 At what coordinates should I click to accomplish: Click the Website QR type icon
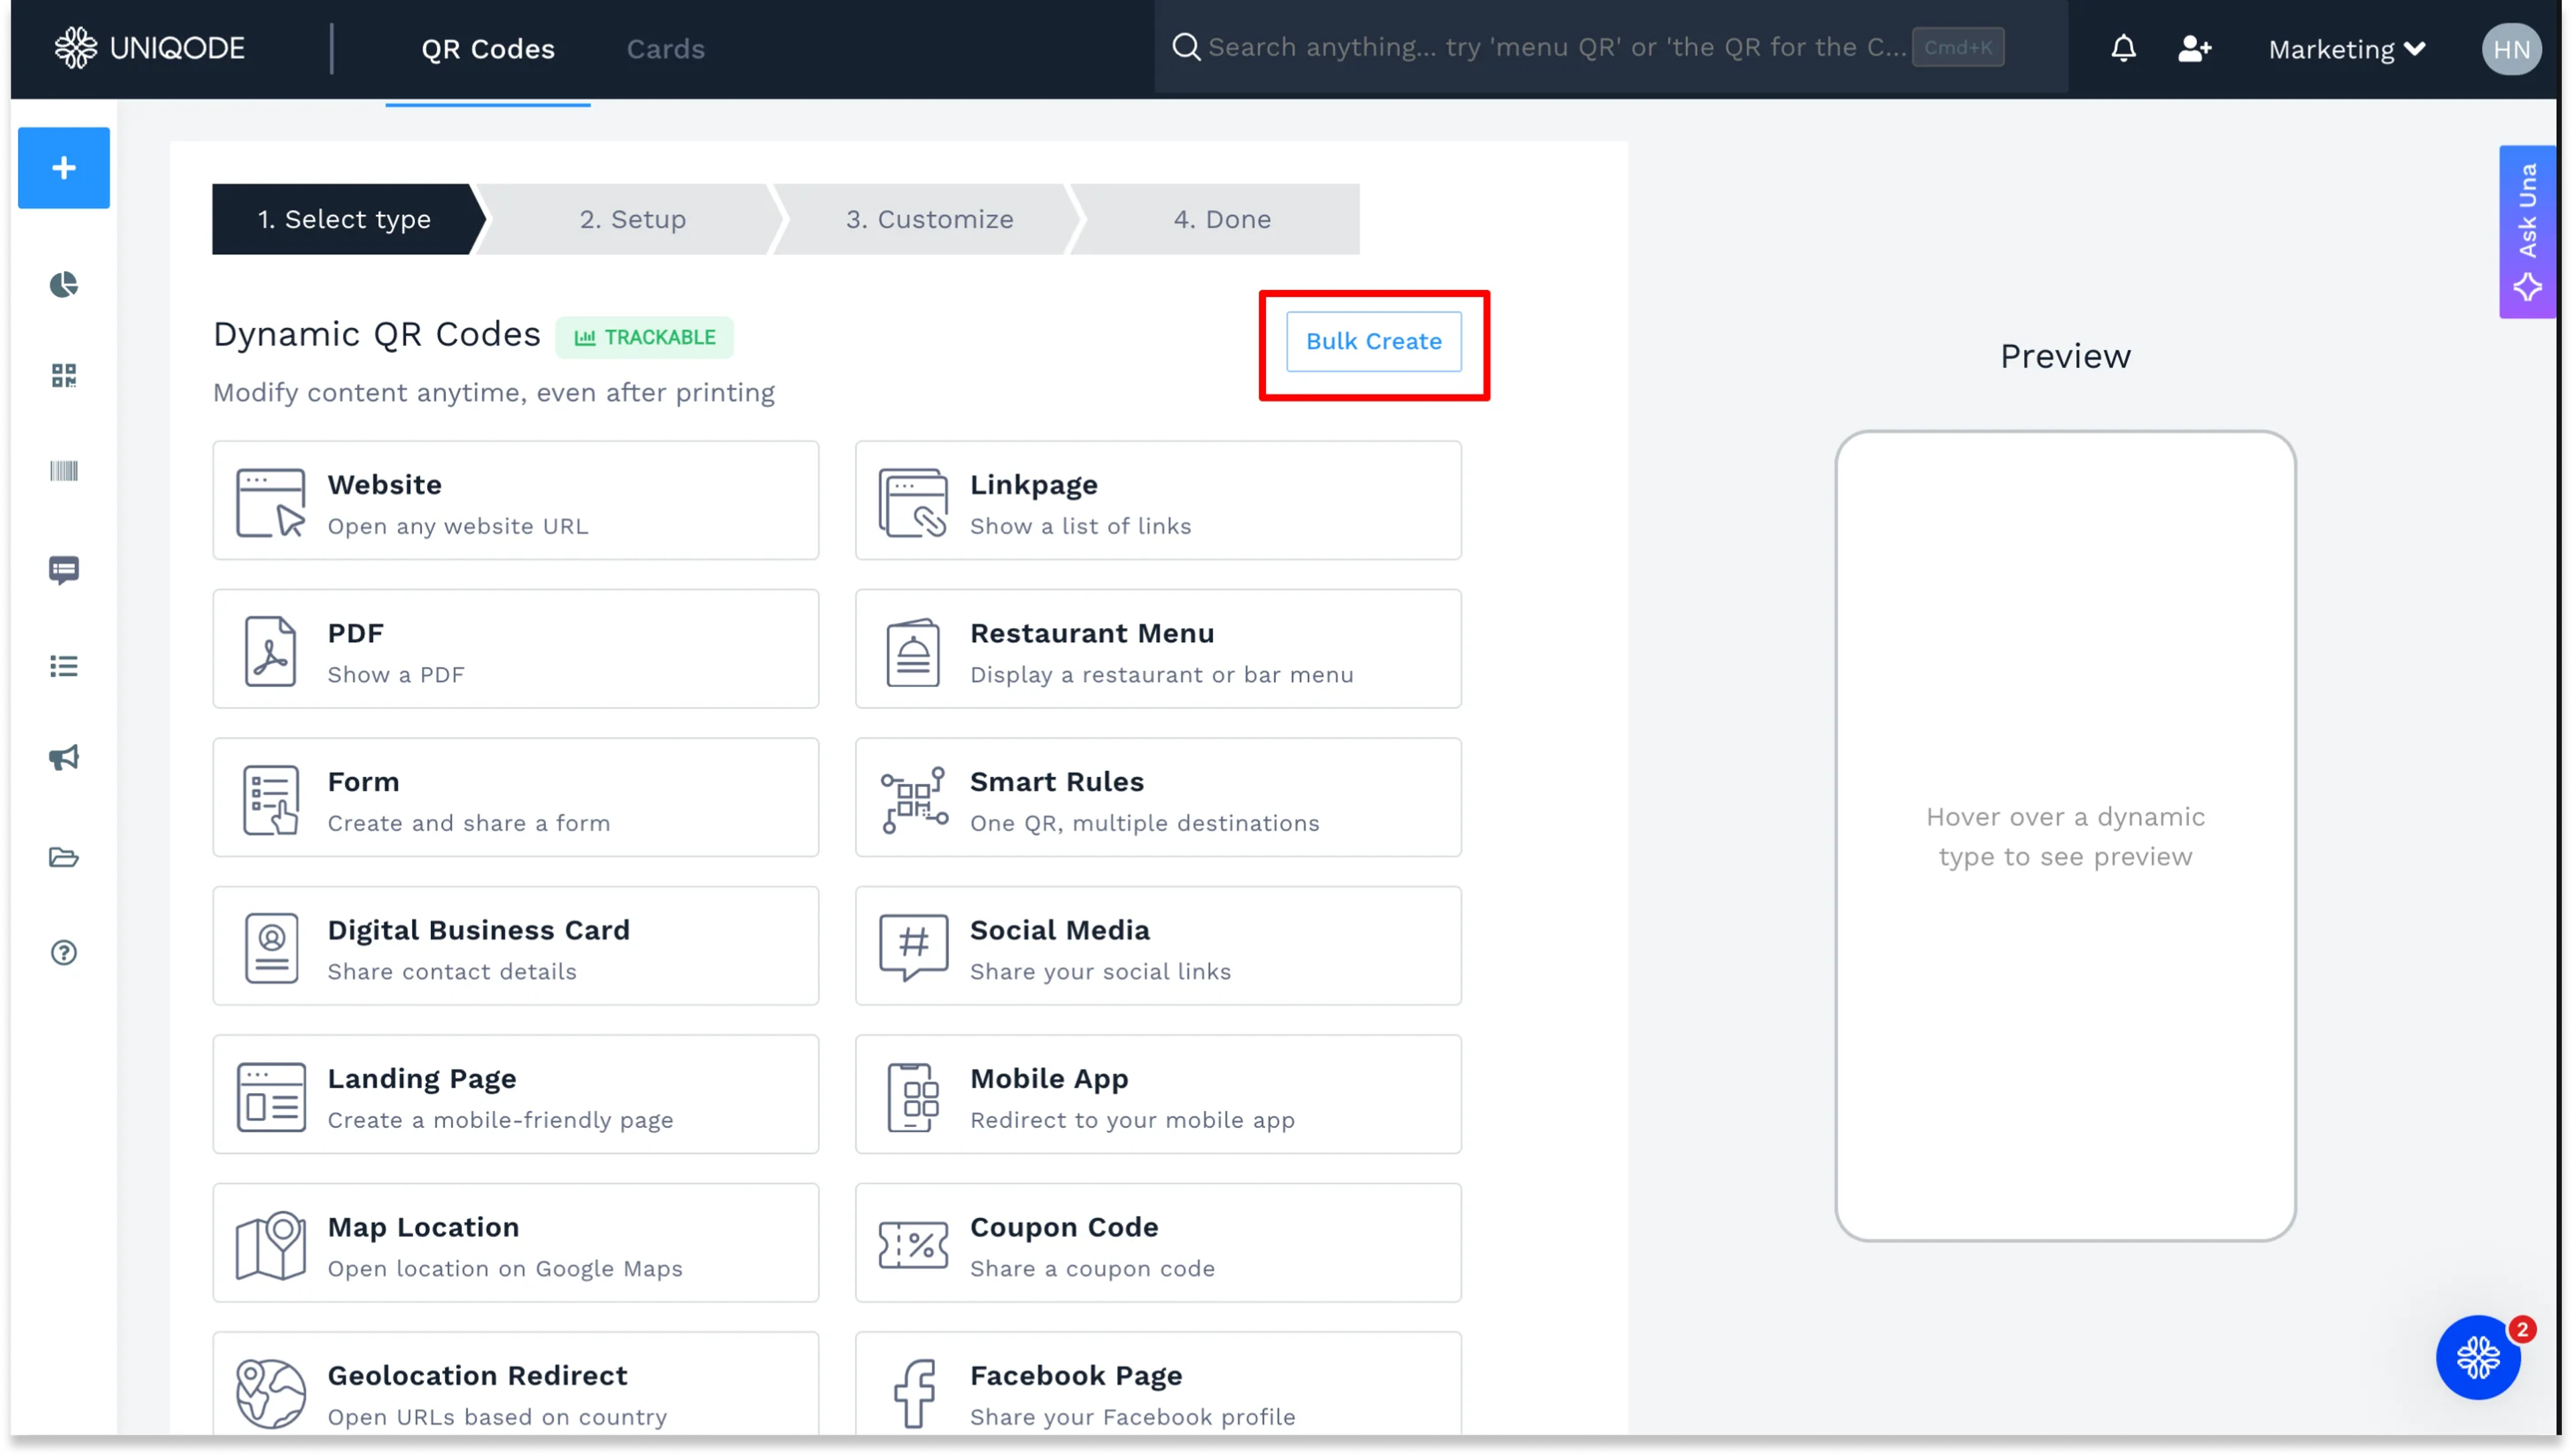tap(271, 502)
